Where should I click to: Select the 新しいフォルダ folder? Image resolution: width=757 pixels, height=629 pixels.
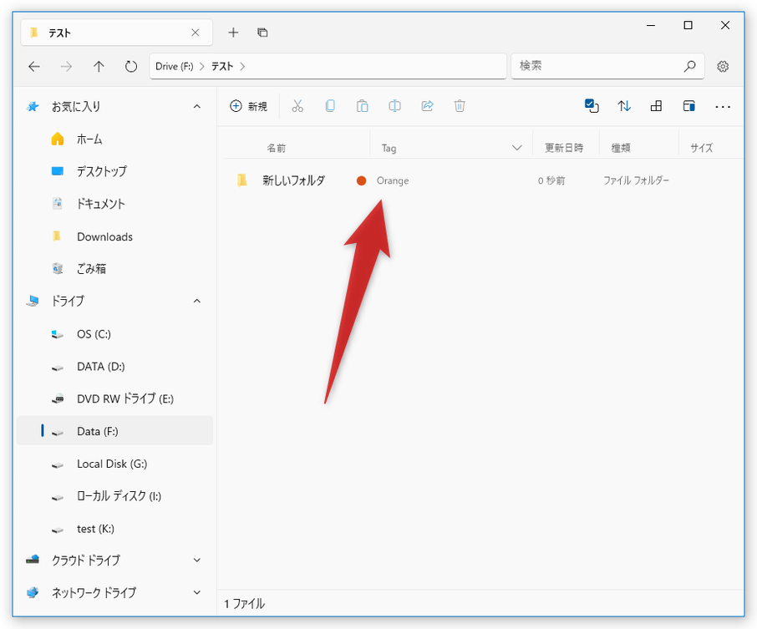tap(293, 180)
